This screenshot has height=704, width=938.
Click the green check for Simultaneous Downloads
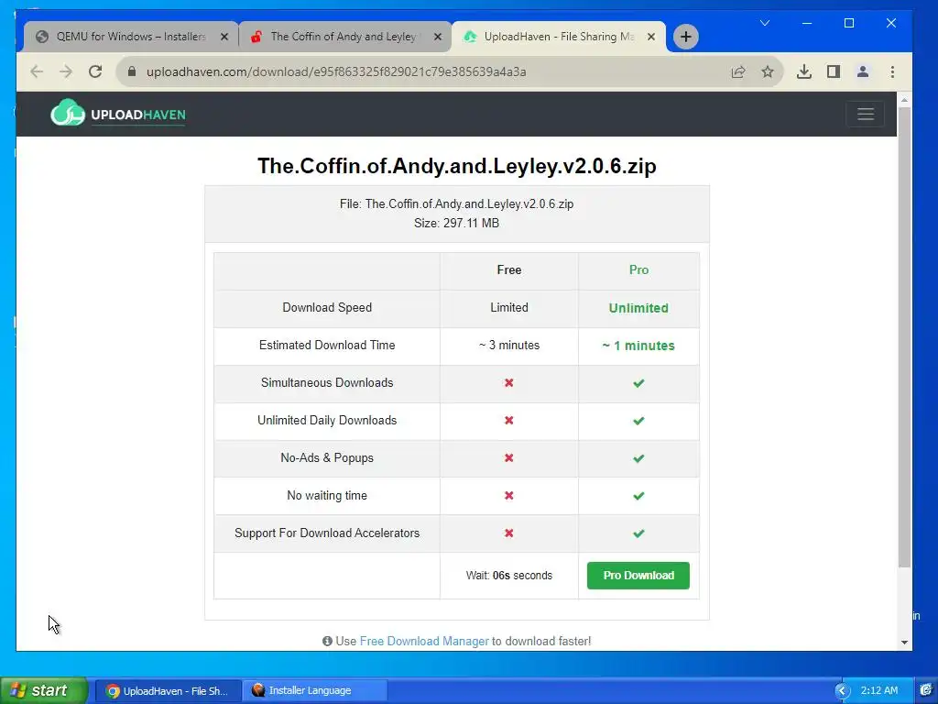[638, 383]
